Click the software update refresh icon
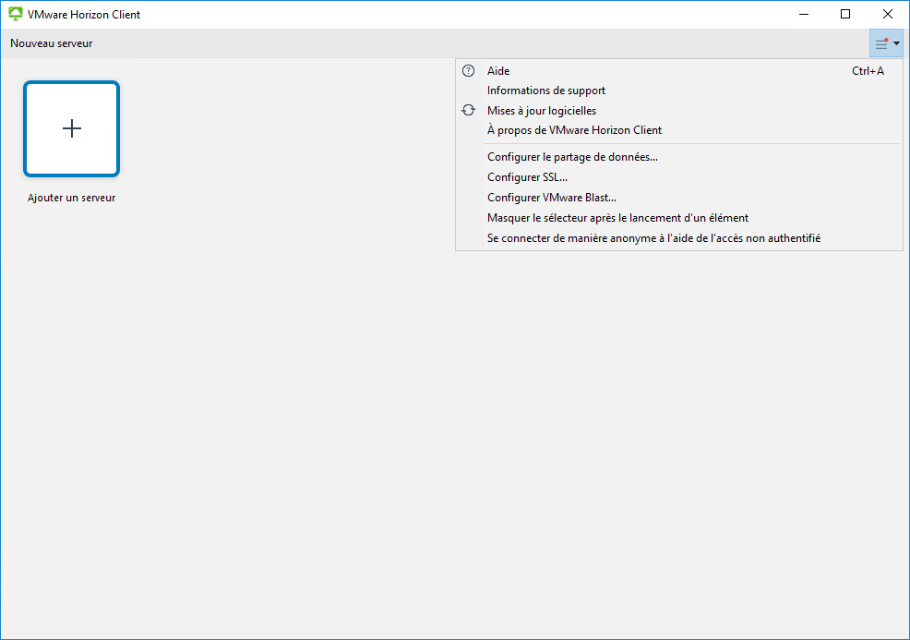This screenshot has height=640, width=910. [x=468, y=110]
